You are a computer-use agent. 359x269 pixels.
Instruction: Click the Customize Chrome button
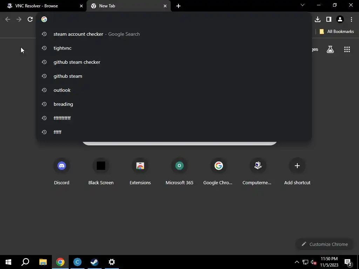point(324,244)
